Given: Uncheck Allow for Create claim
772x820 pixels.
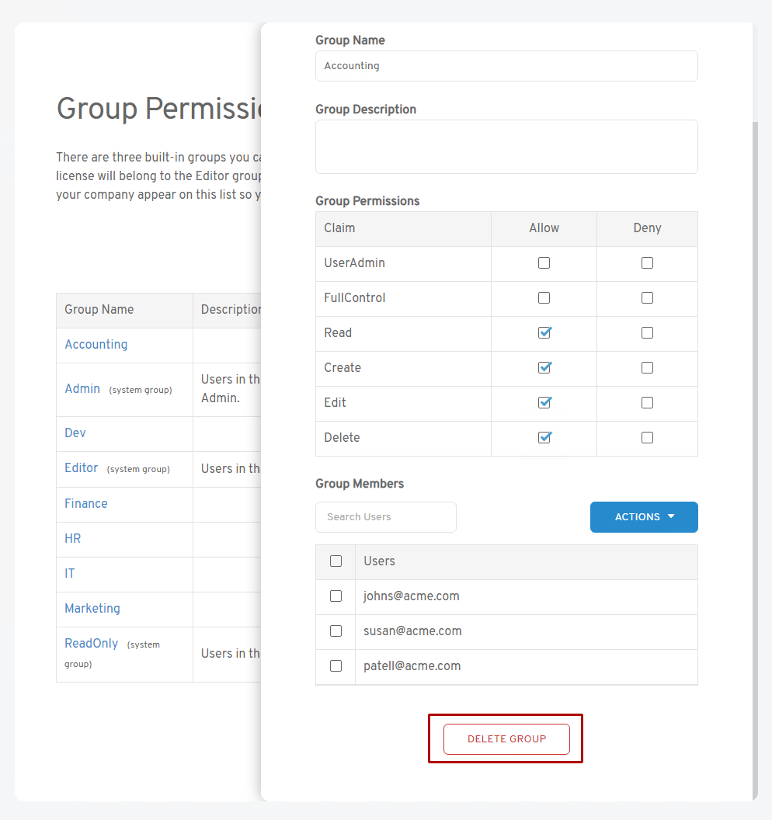Looking at the screenshot, I should (544, 368).
